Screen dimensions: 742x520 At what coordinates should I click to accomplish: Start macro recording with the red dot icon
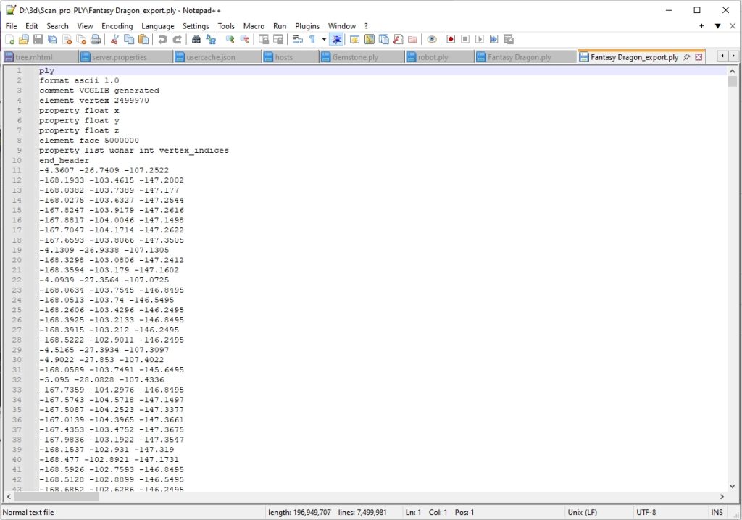click(x=451, y=39)
